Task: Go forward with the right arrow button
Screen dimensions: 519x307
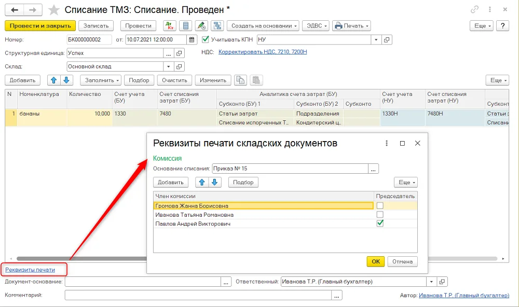Action: pos(33,10)
